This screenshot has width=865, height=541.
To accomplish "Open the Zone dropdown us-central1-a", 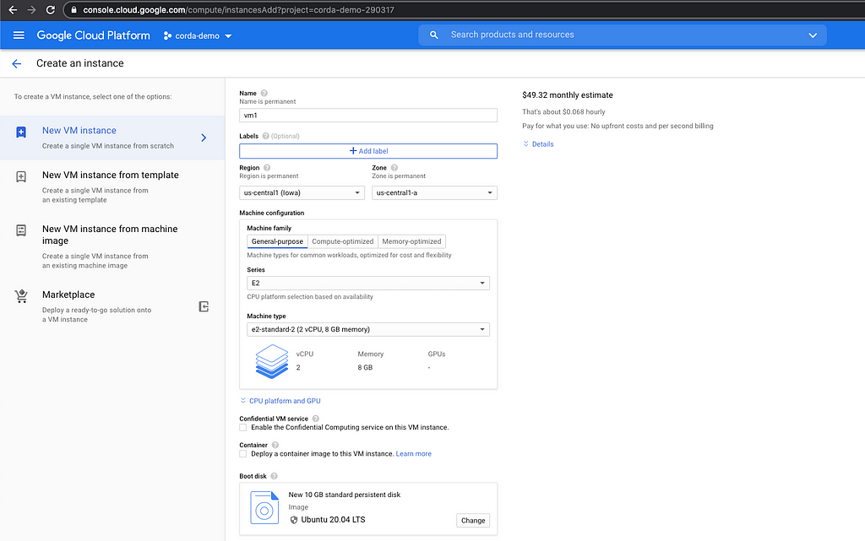I will [434, 192].
